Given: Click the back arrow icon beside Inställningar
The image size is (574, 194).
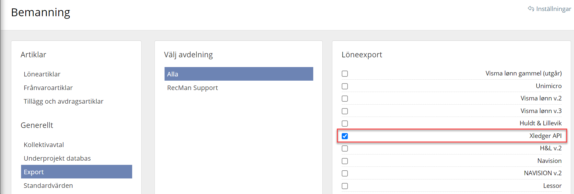Looking at the screenshot, I should pos(531,9).
